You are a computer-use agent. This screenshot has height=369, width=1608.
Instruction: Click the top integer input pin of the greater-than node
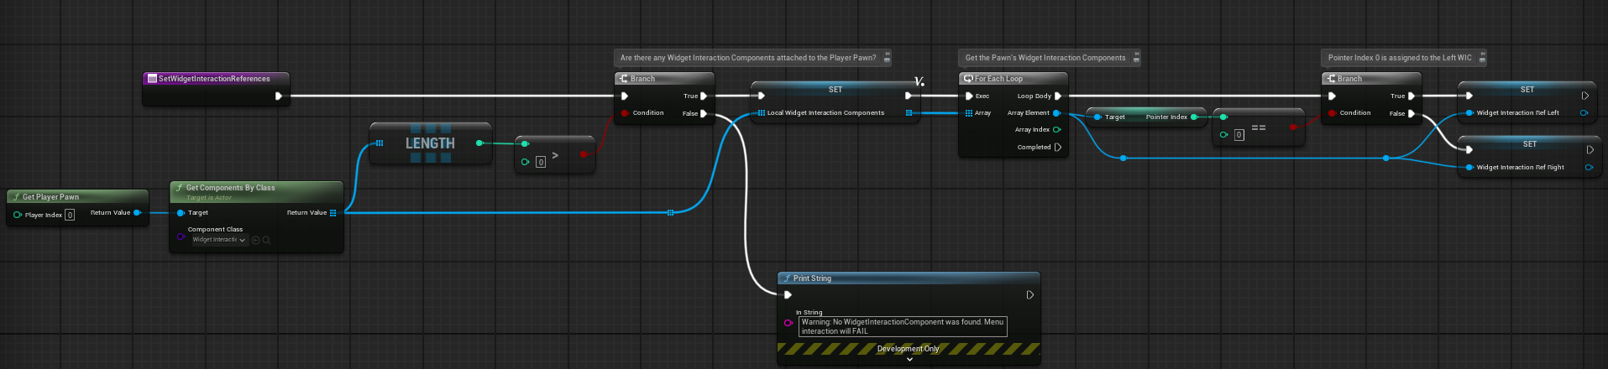526,143
